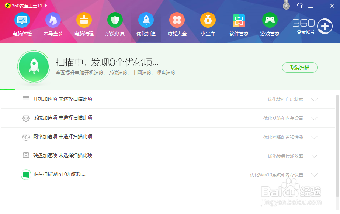Click the 优化系统和内存设置 description
This screenshot has width=340, height=214.
(x=283, y=118)
